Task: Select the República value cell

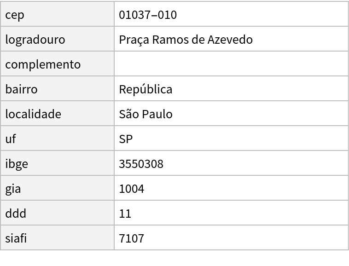Action: tap(145, 89)
